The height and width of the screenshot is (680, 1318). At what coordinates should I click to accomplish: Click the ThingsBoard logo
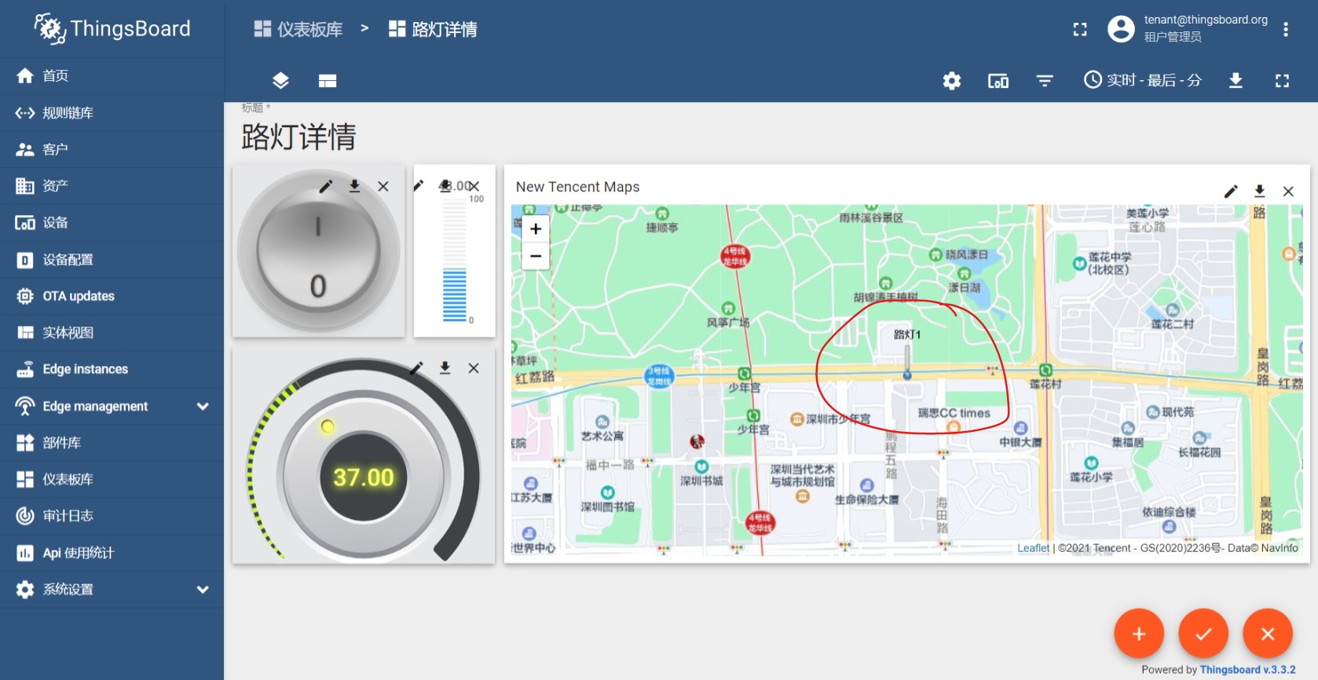click(112, 29)
